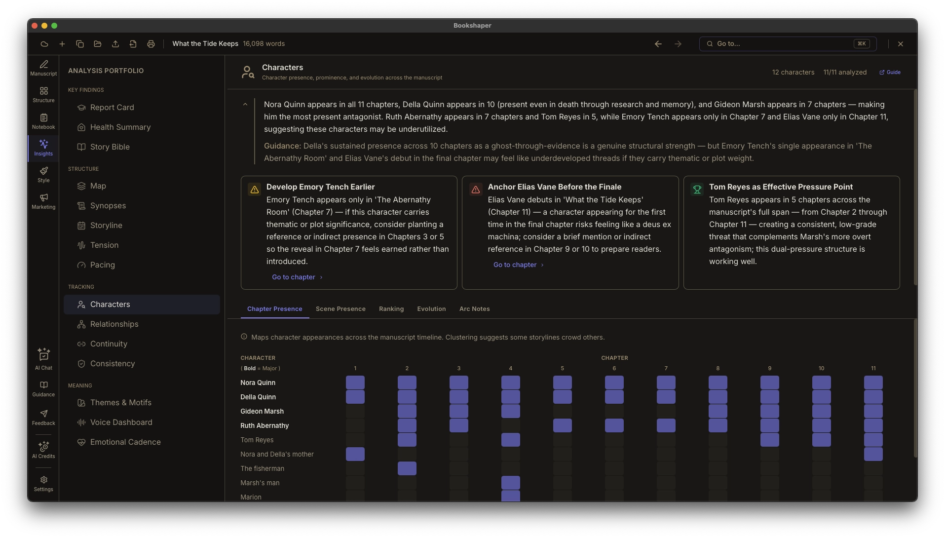
Task: Collapse the character summary with chevron
Action: pos(245,104)
